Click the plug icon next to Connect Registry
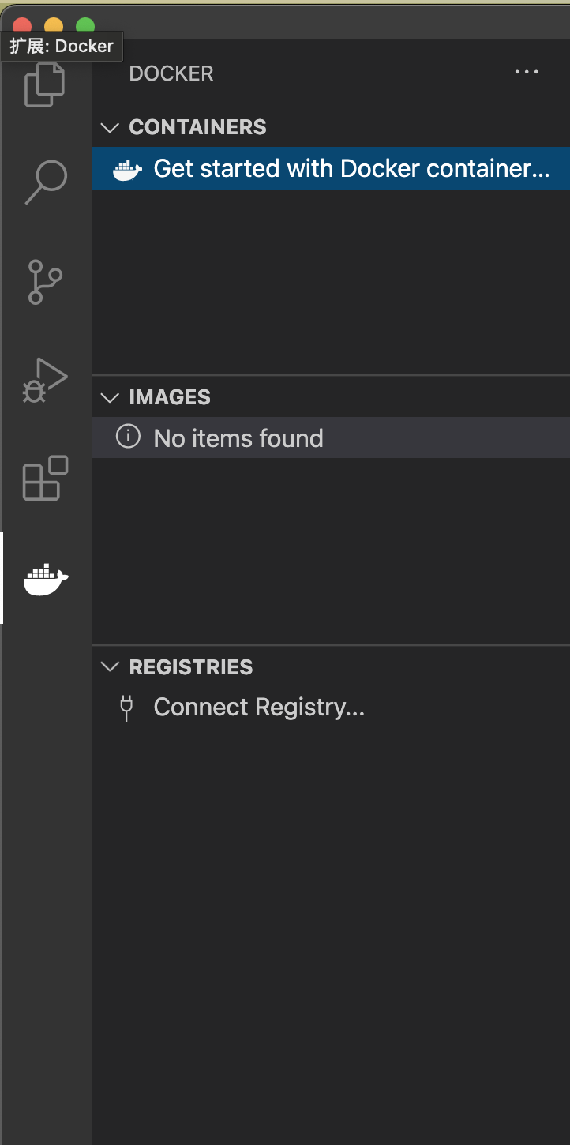 click(x=126, y=706)
